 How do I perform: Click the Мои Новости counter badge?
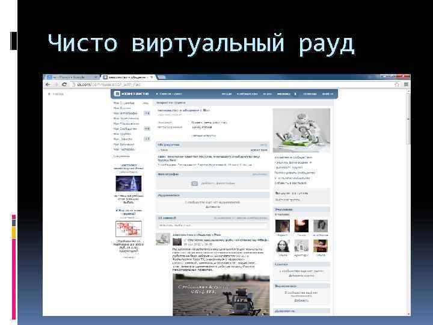(x=147, y=139)
